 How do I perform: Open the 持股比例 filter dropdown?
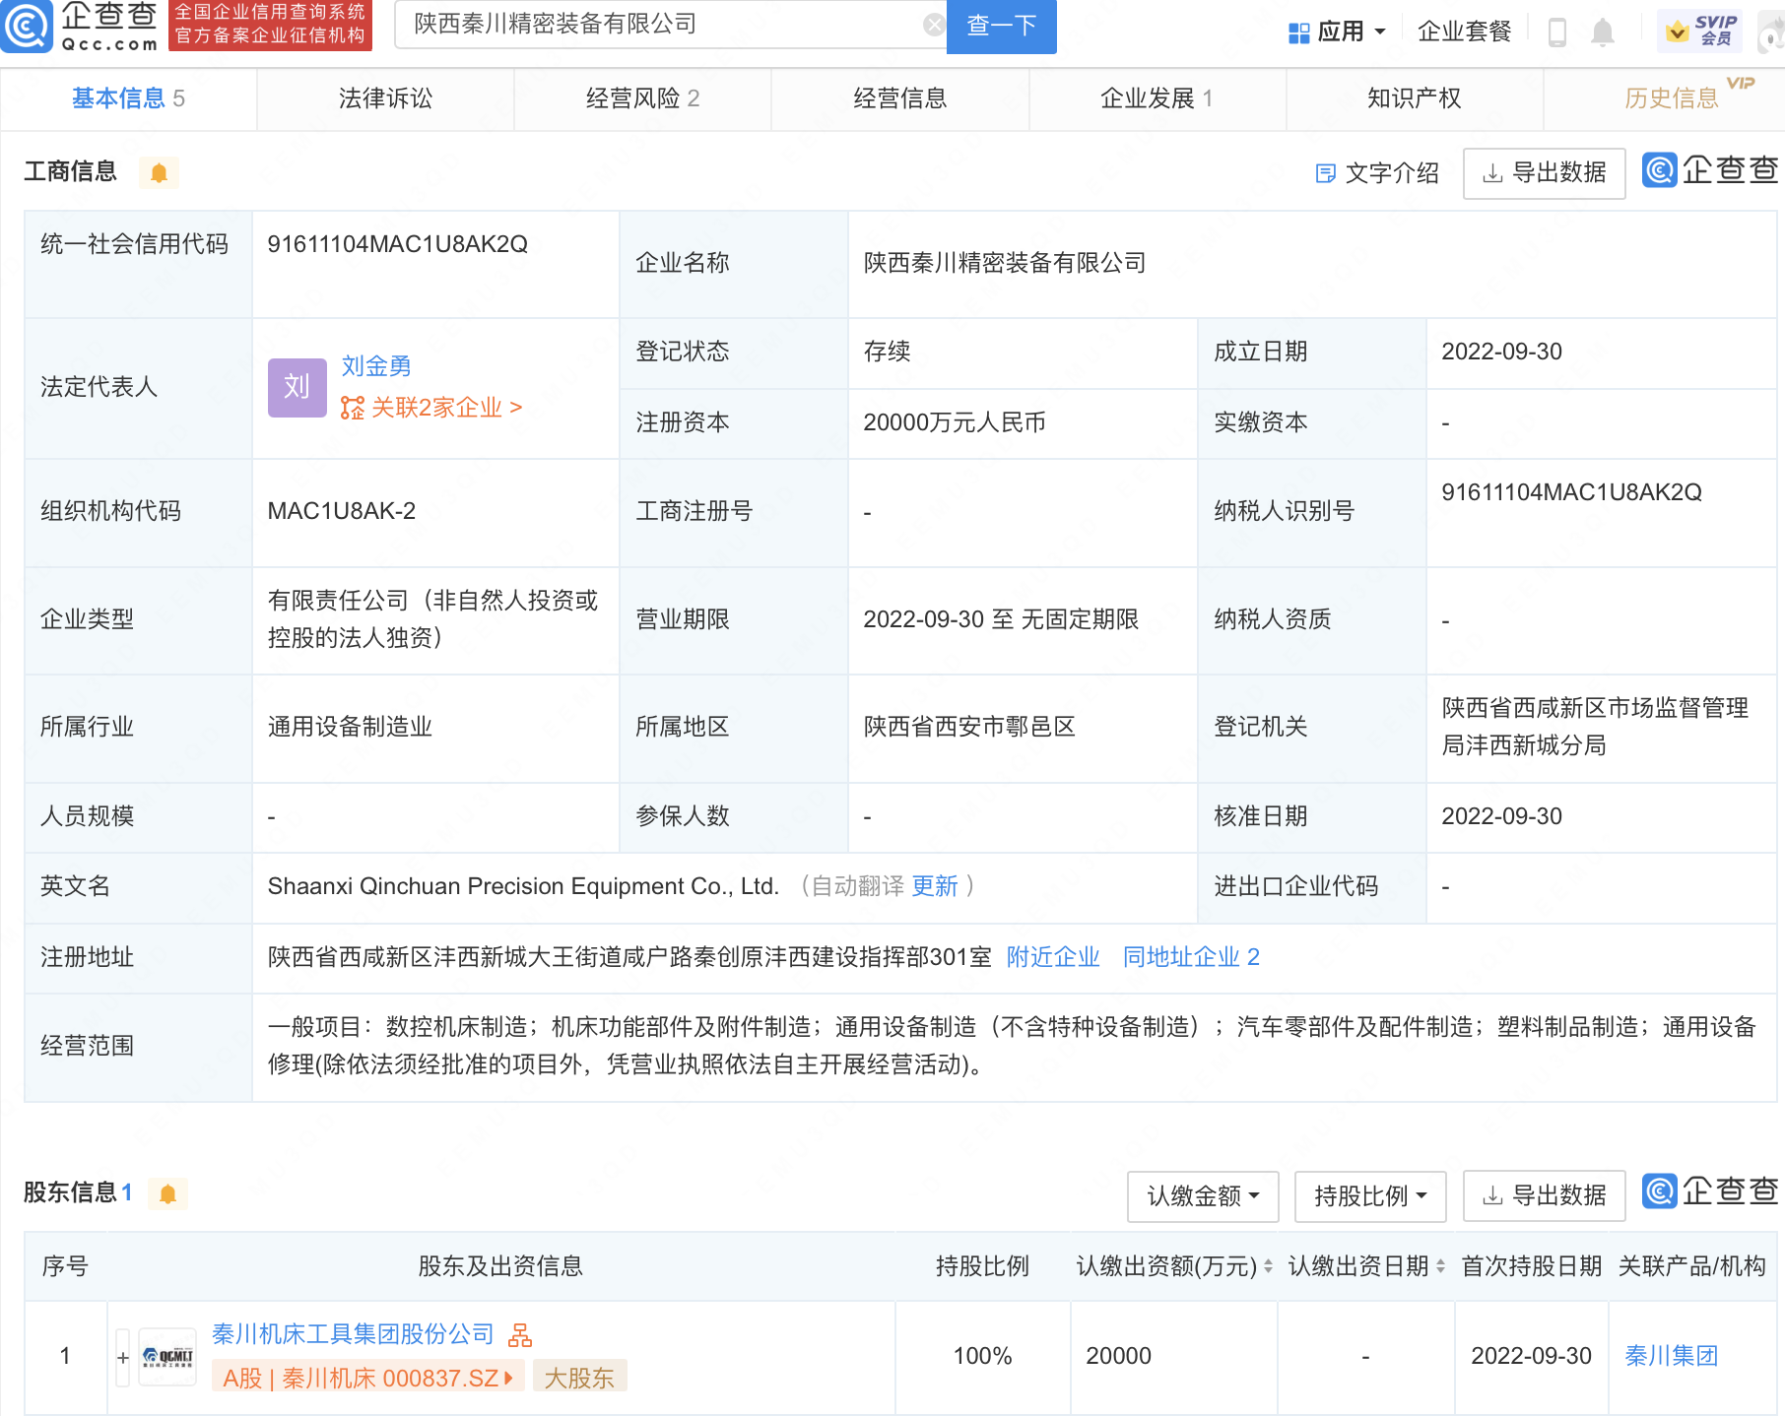coord(1370,1196)
